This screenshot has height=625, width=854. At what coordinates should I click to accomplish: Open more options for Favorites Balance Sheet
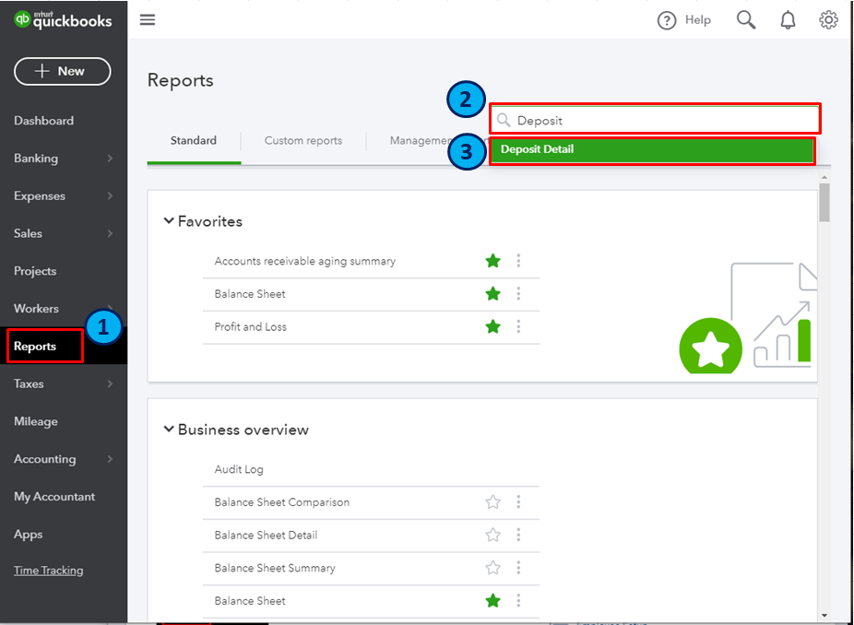[x=518, y=294]
